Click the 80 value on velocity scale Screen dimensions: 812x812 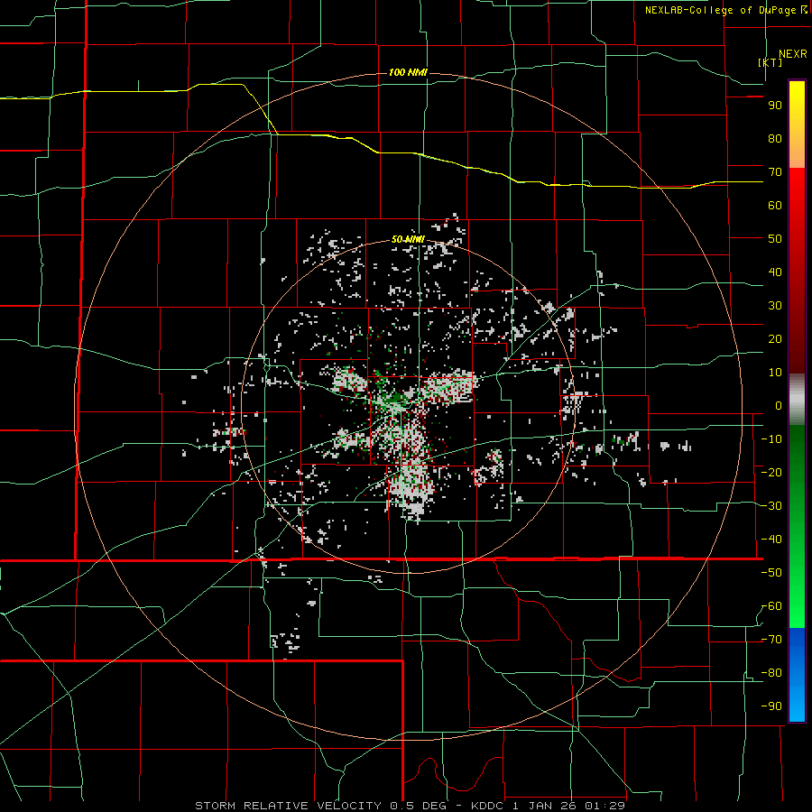click(775, 139)
